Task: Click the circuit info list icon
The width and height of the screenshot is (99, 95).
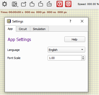Action: coord(14,4)
